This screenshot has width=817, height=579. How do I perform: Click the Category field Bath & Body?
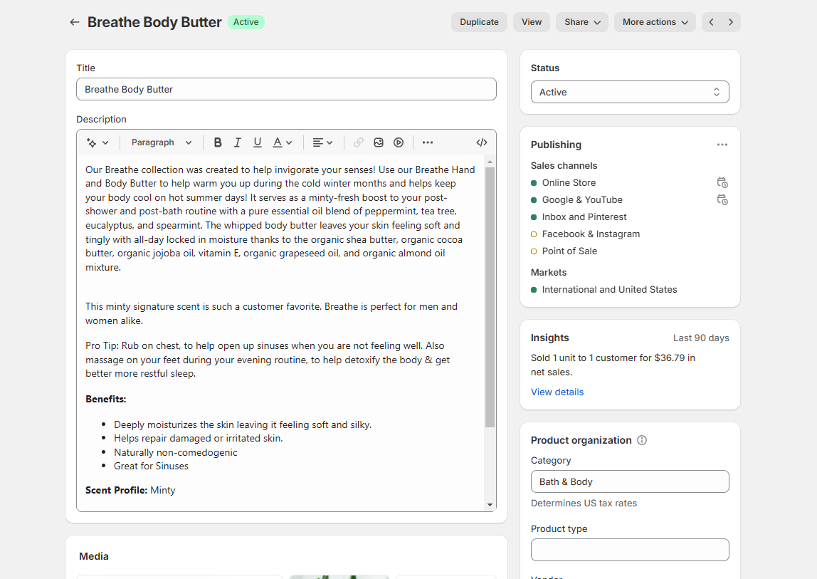630,481
